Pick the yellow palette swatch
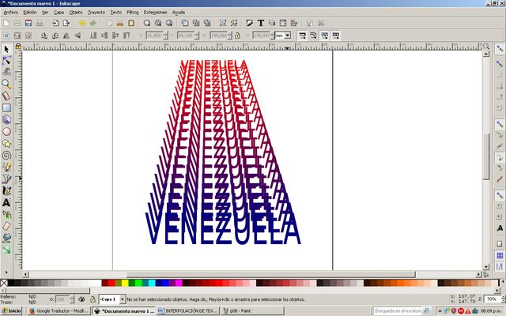 pos(125,283)
